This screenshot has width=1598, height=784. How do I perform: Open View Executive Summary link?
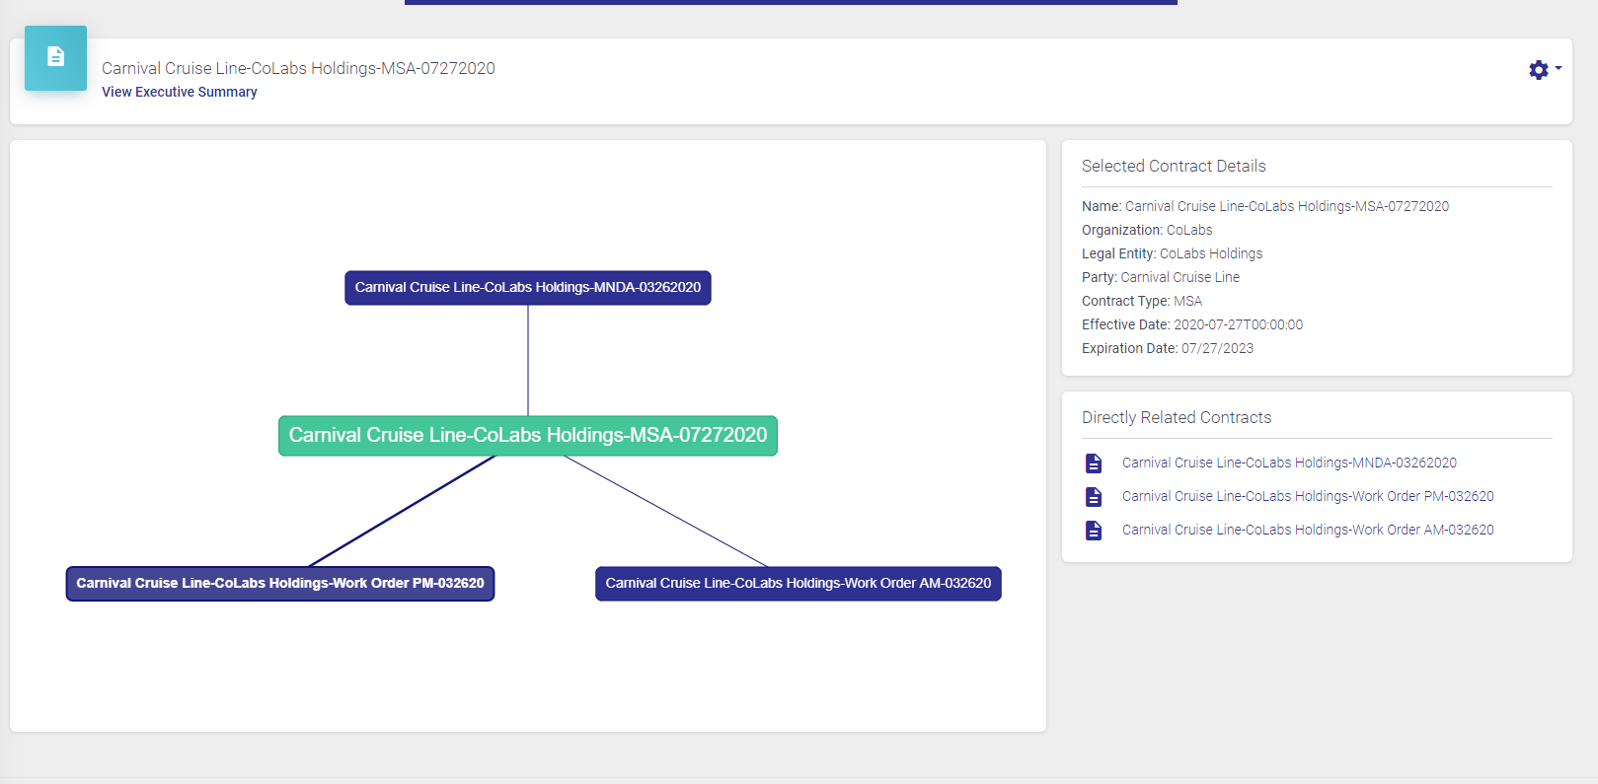click(x=180, y=92)
